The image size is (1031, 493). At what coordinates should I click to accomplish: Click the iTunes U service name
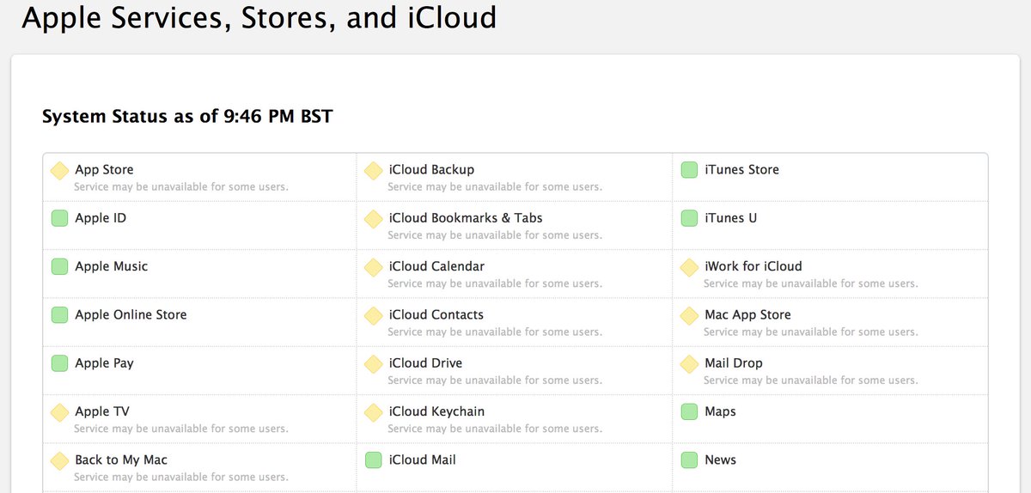coord(731,218)
